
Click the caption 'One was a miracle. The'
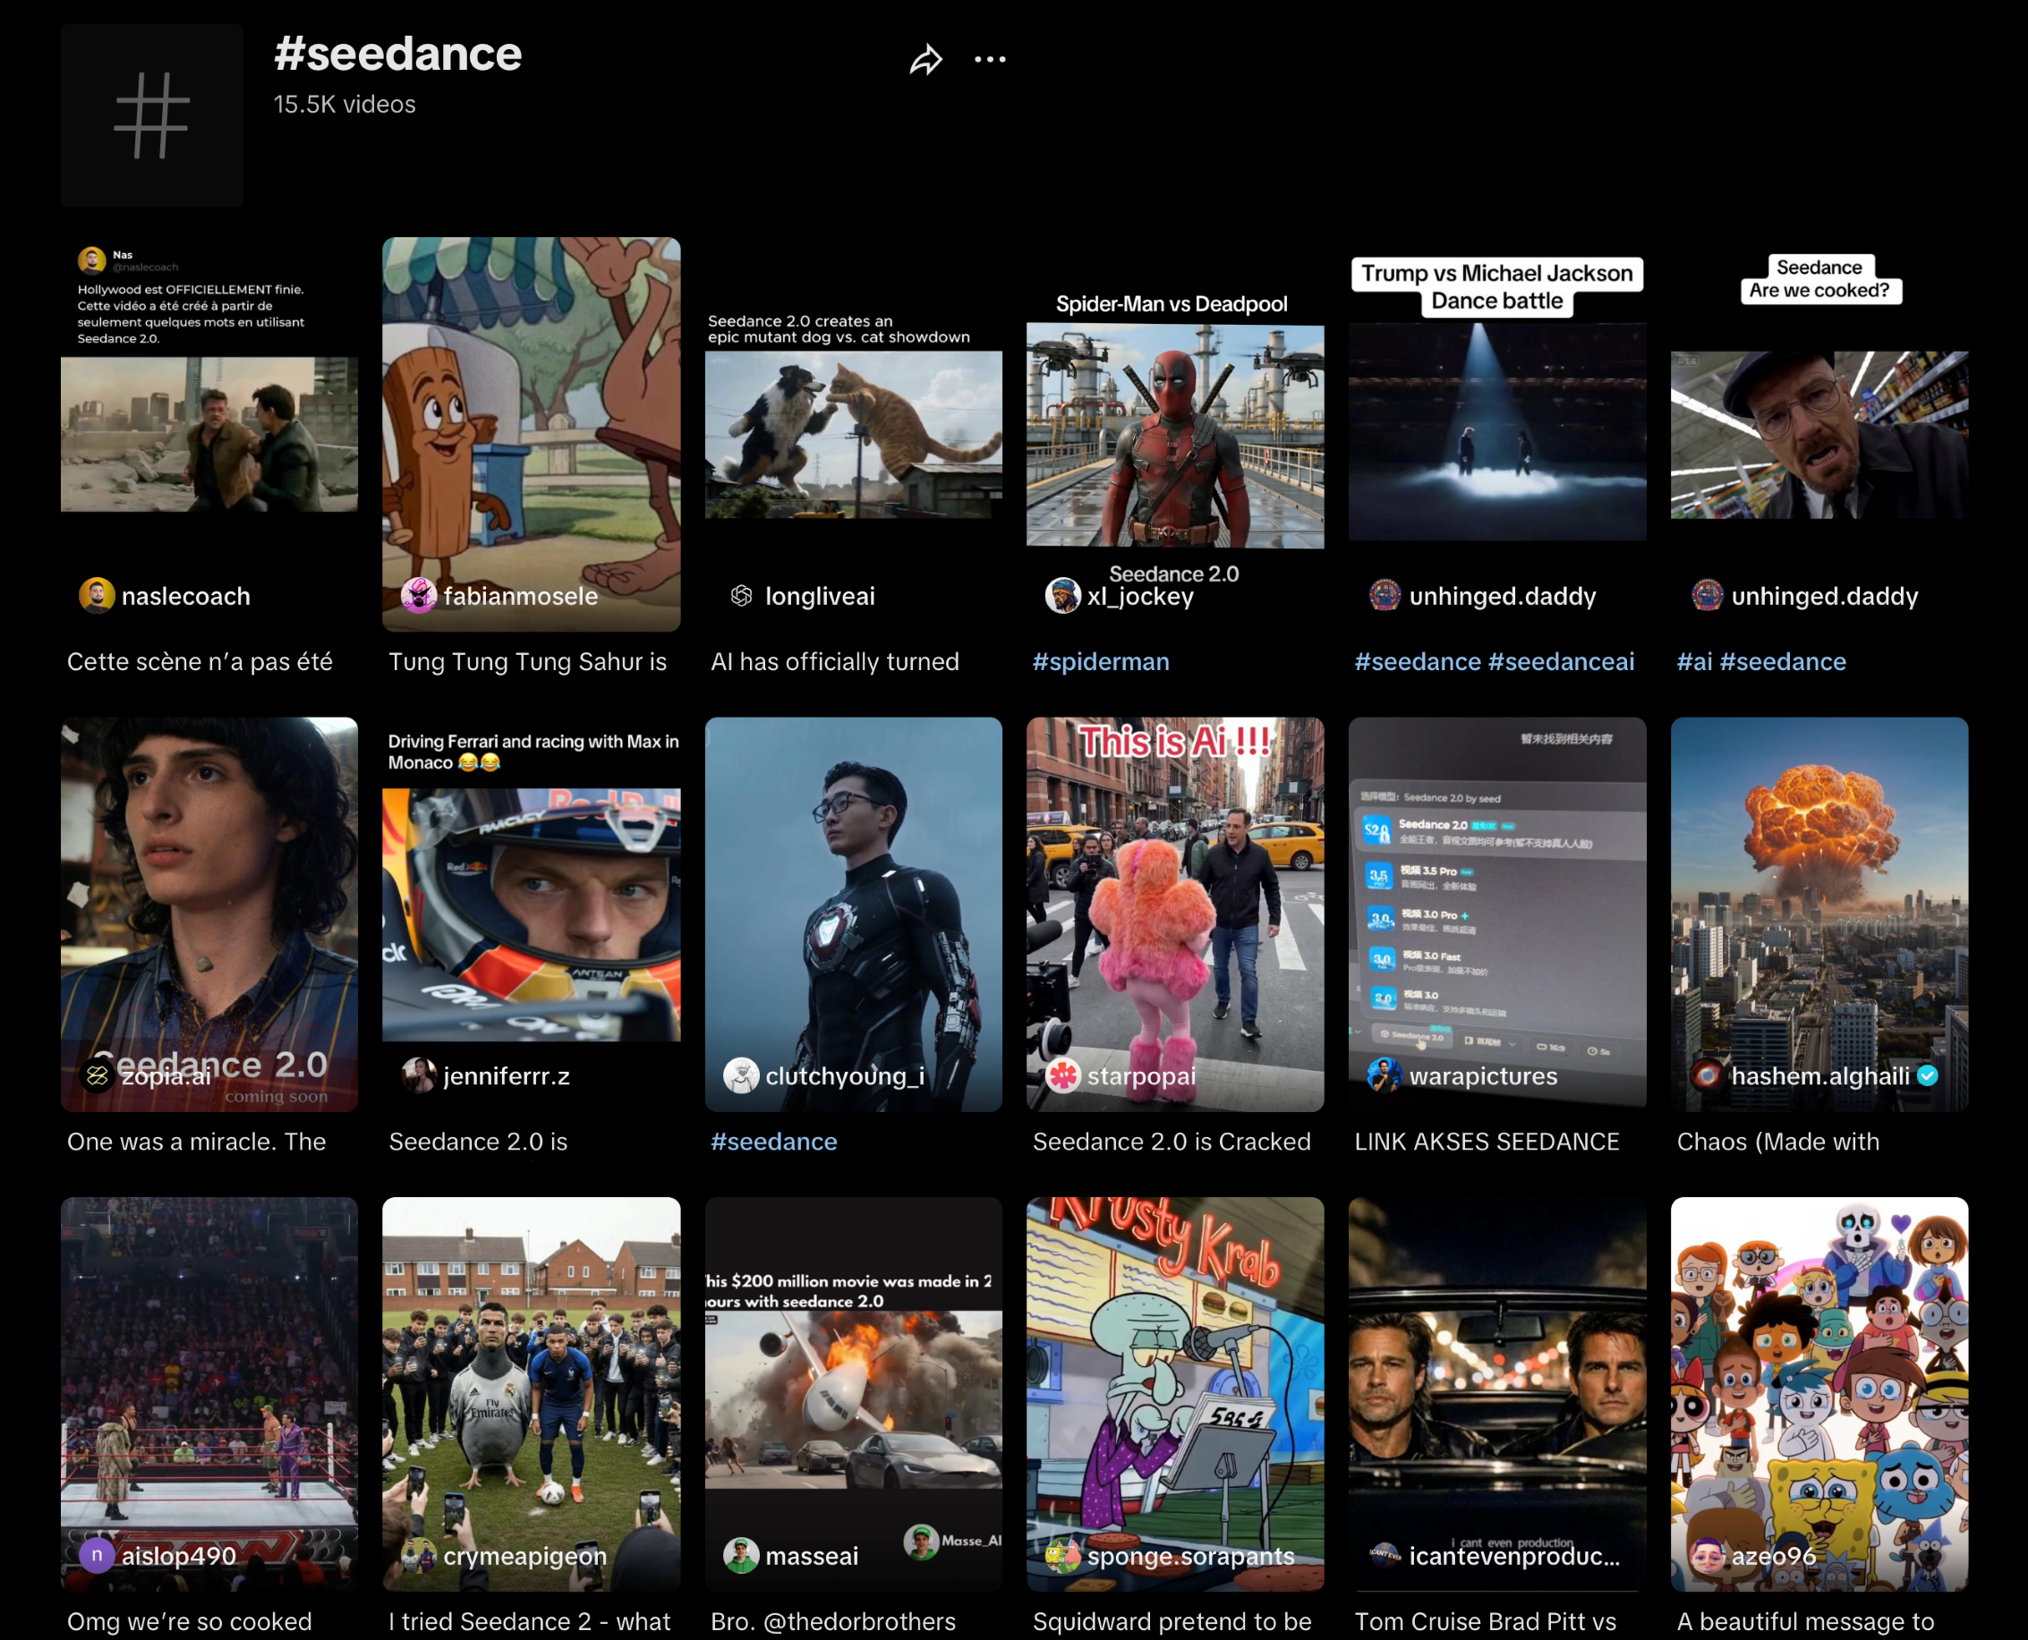coord(197,1143)
